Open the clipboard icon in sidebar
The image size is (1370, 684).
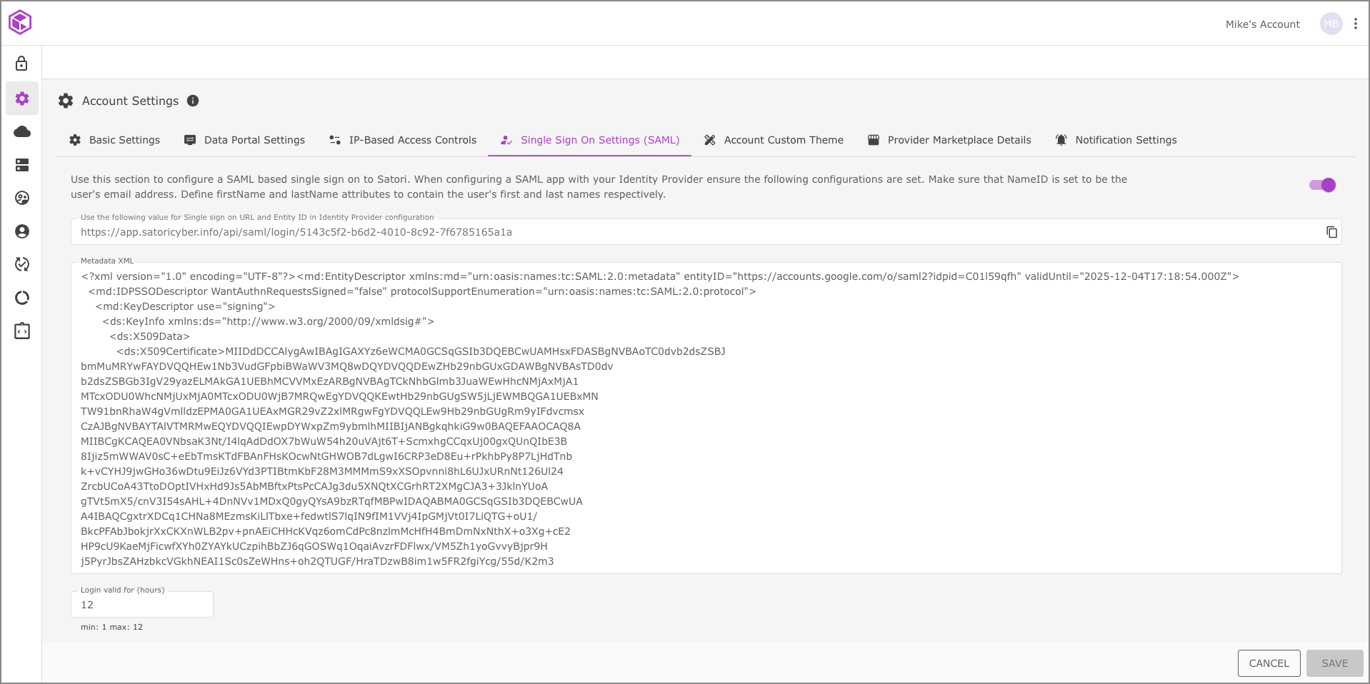tap(22, 331)
